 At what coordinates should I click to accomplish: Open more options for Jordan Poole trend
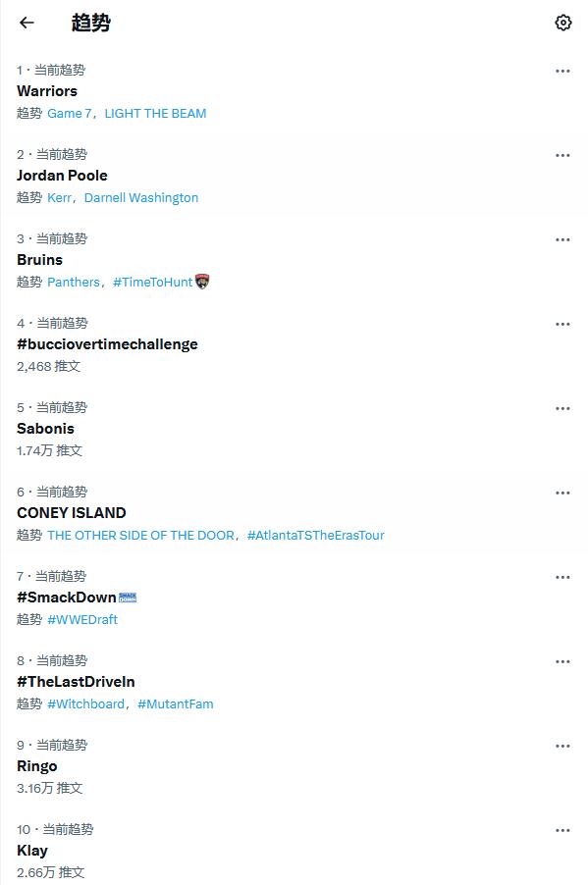pos(562,155)
